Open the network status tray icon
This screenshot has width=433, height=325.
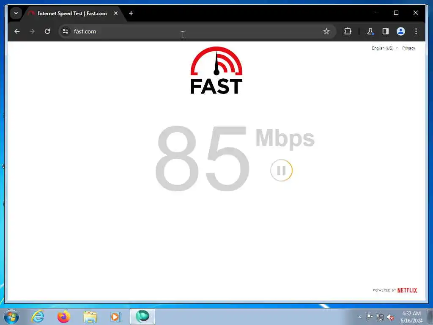coord(380,317)
